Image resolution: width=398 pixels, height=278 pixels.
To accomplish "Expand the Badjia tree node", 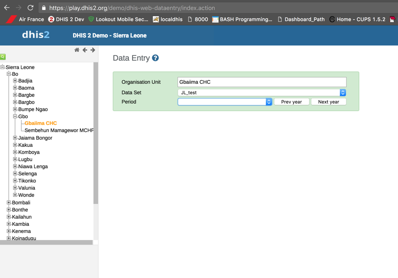I will (x=15, y=81).
